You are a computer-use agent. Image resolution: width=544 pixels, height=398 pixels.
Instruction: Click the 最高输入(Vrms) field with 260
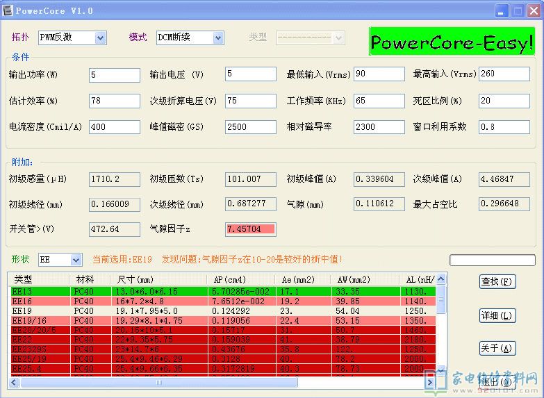(504, 74)
